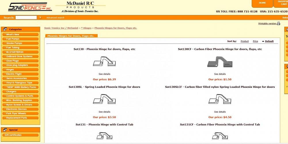This screenshot has height=144, width=288.
Task: Open the Sot130SL Spring Loaded hinge image
Action: tap(104, 99)
